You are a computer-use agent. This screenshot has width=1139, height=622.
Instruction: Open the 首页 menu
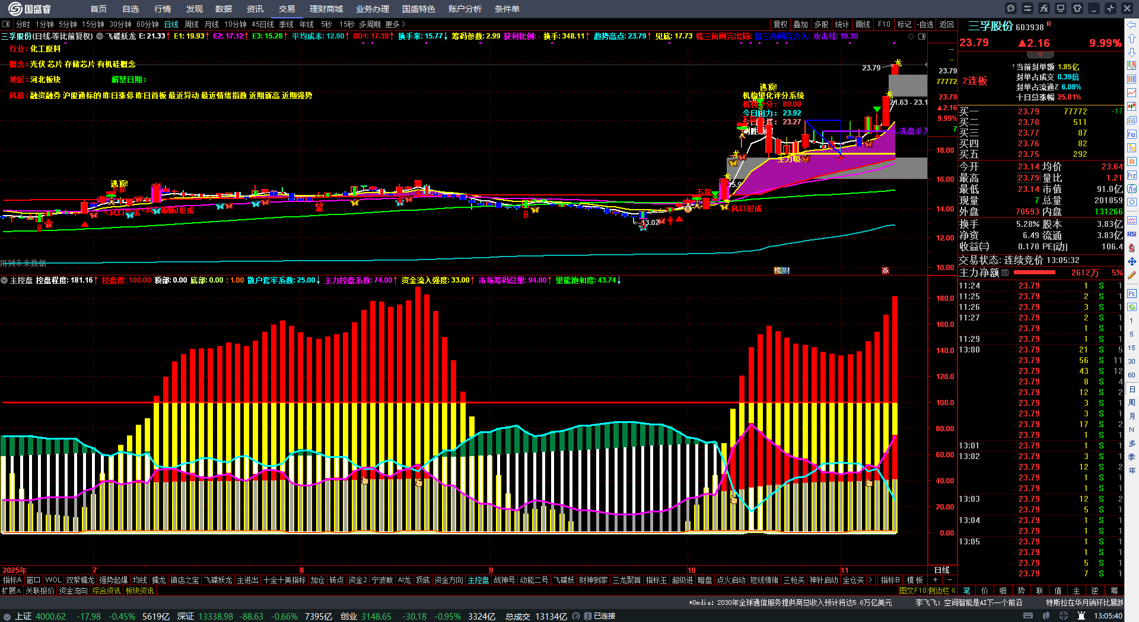[x=98, y=9]
